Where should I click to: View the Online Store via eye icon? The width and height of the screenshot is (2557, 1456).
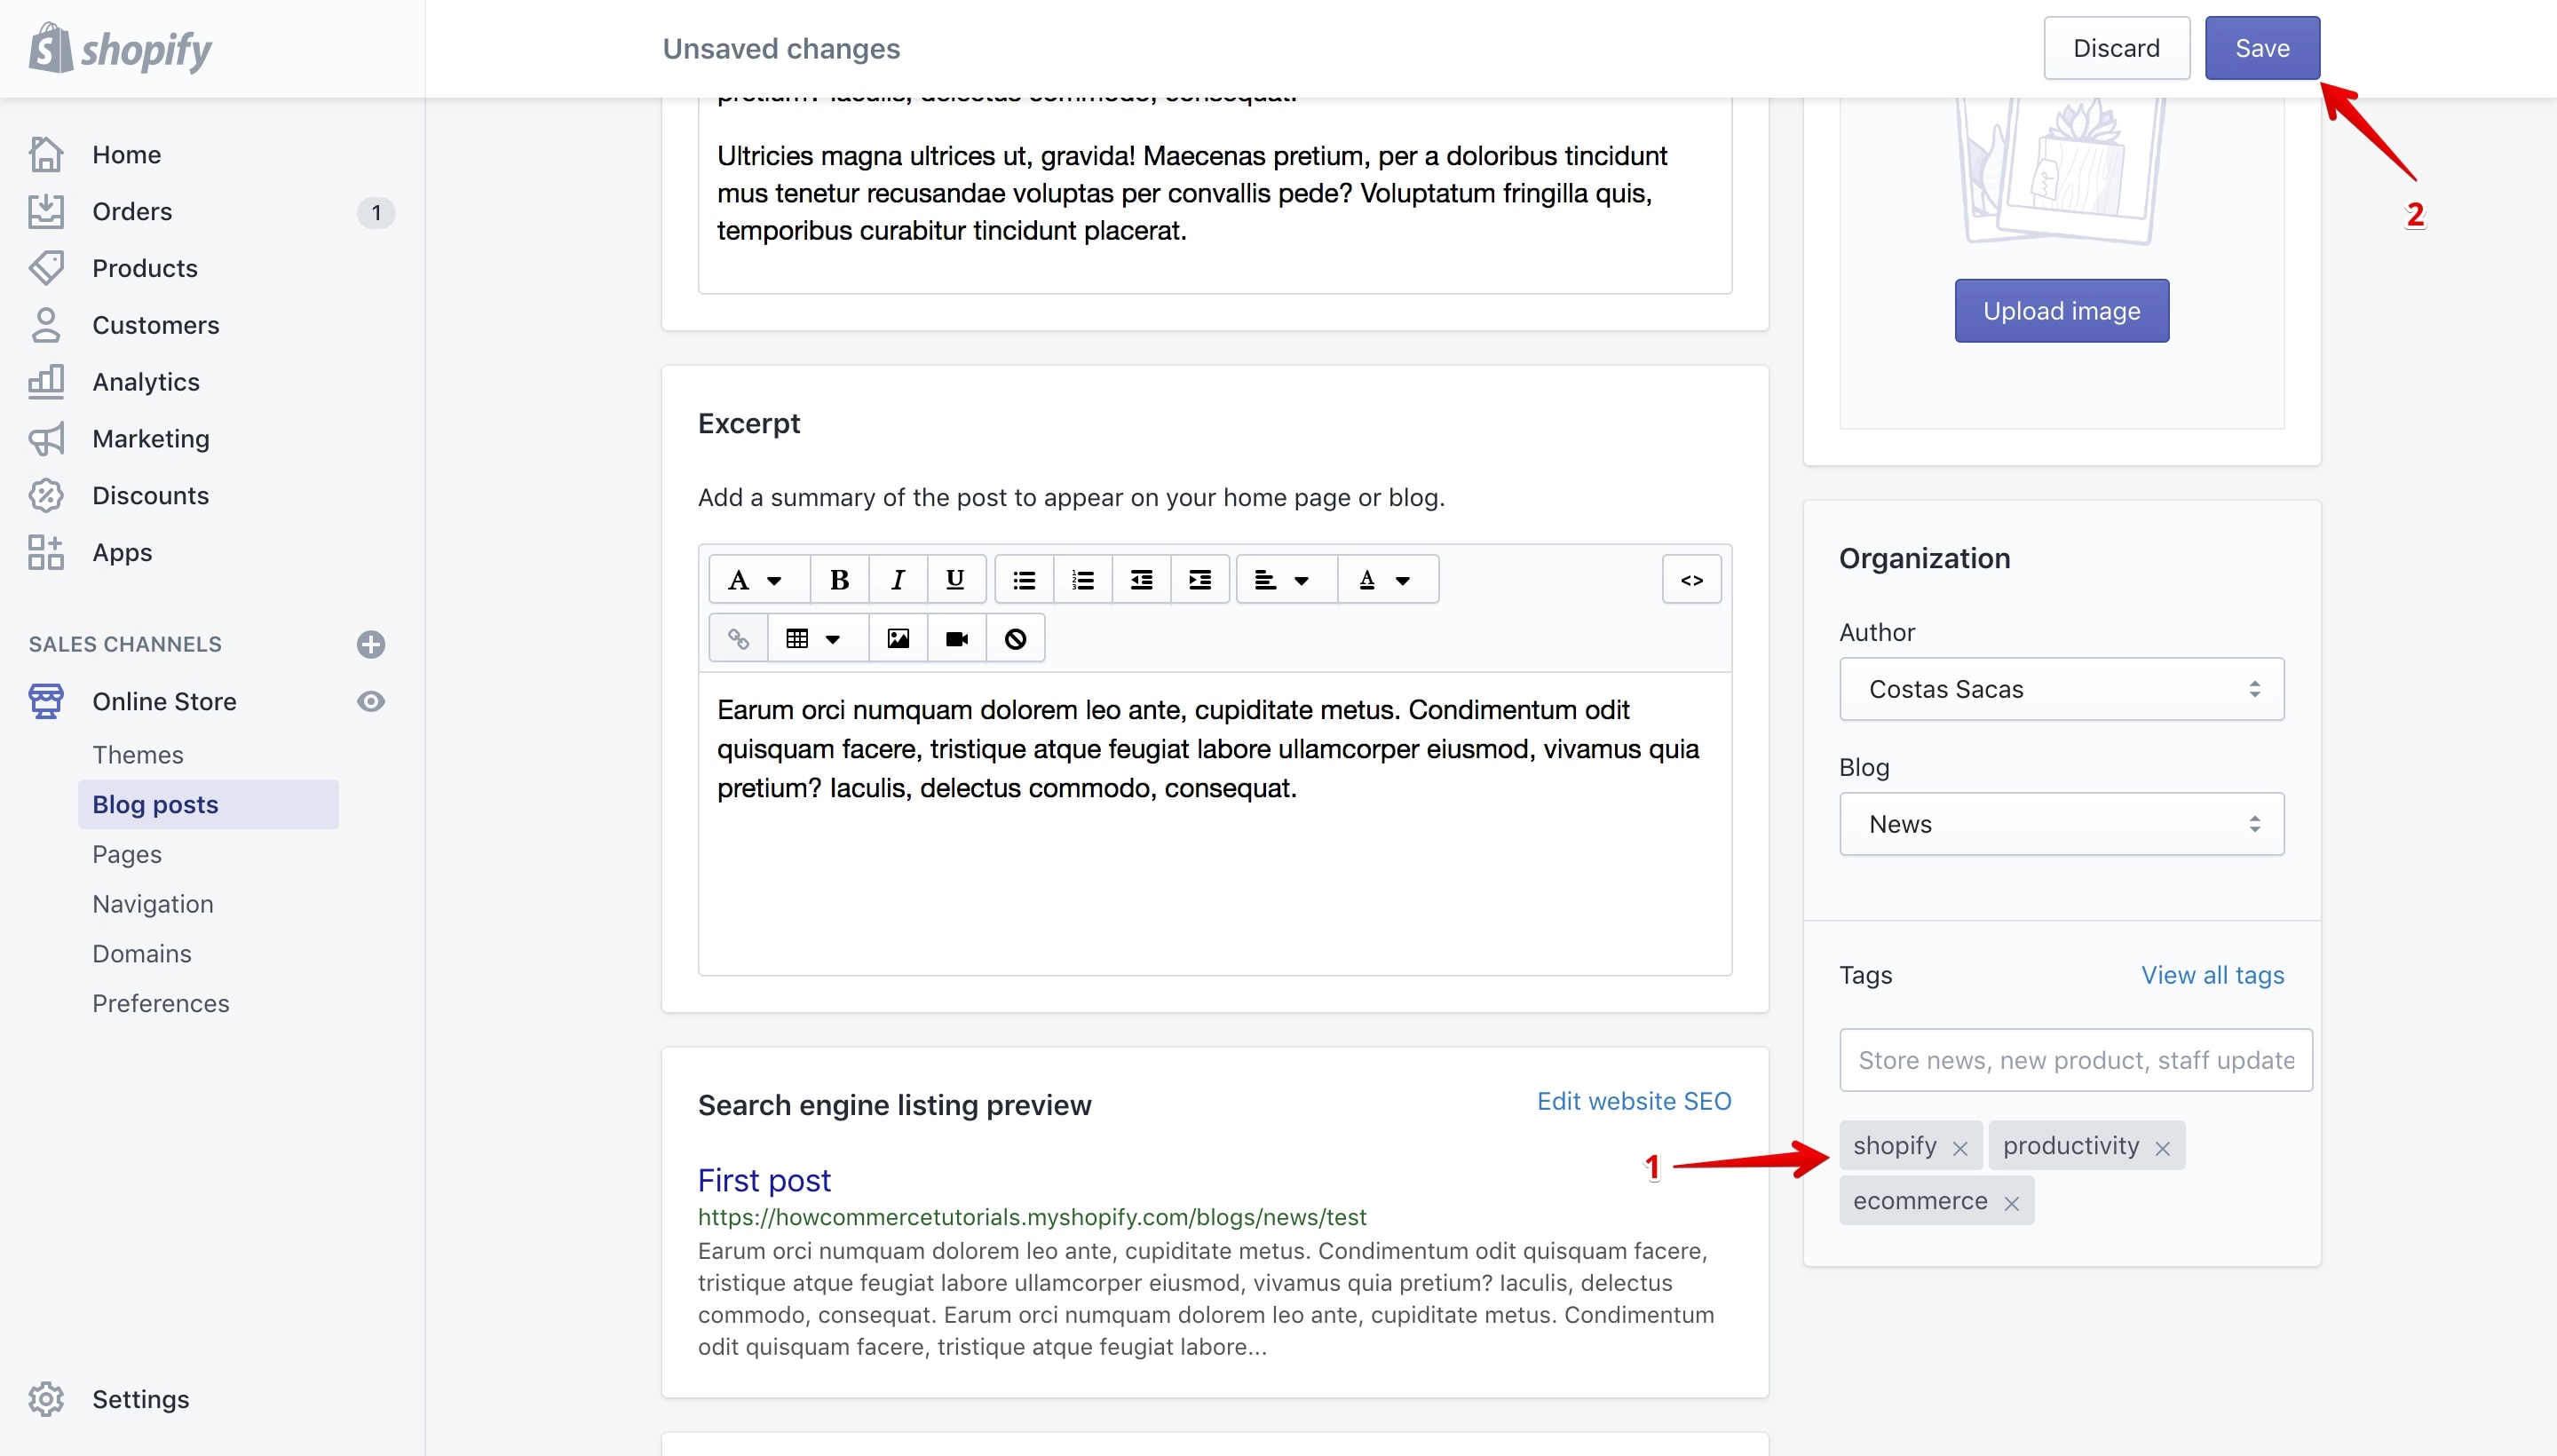pyautogui.click(x=371, y=702)
